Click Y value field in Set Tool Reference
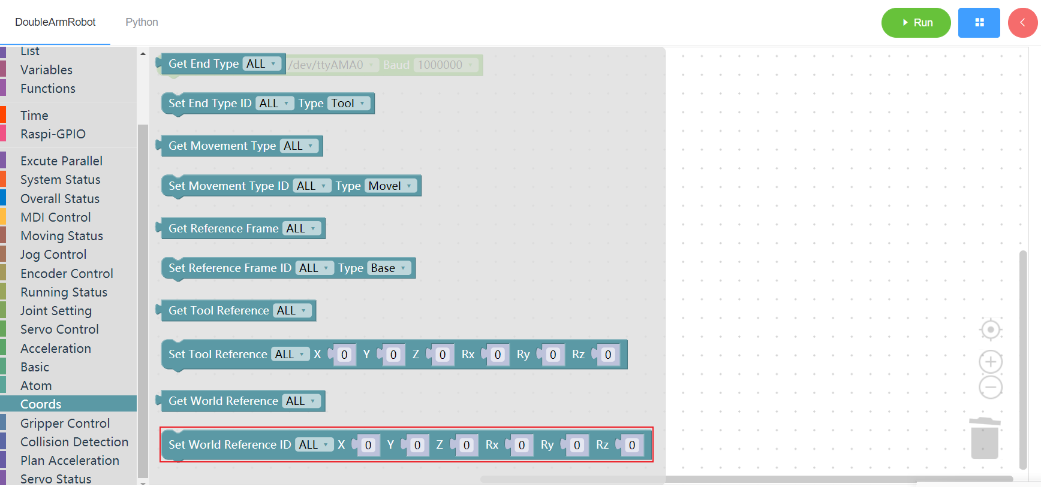Image resolution: width=1041 pixels, height=487 pixels. 393,355
